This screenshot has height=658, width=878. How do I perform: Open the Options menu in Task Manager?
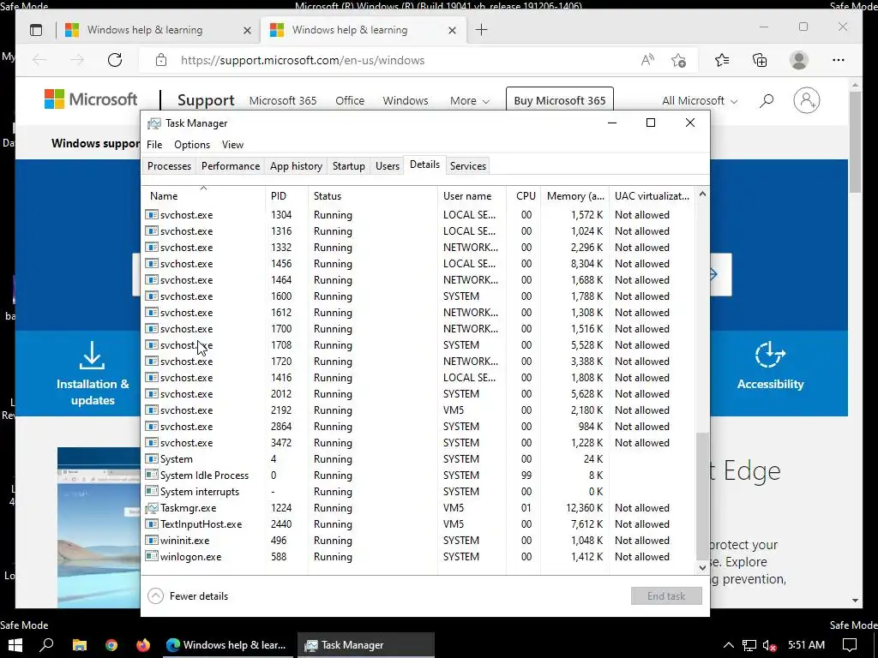(x=192, y=144)
